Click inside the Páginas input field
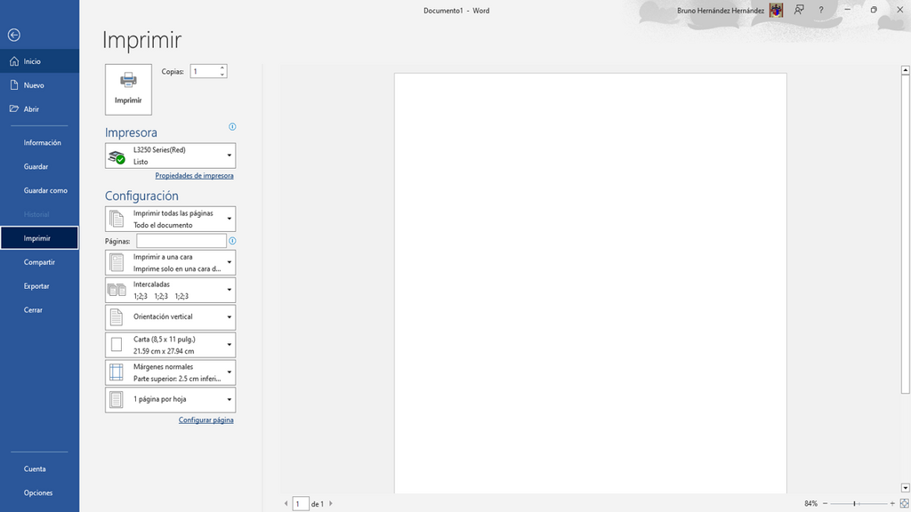The height and width of the screenshot is (512, 911). [x=181, y=241]
